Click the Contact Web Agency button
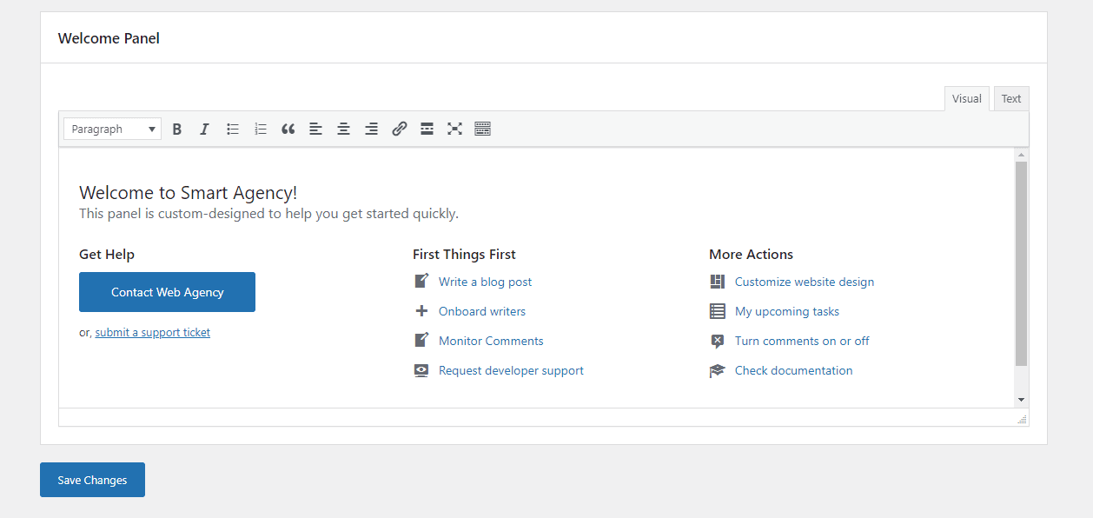Image resolution: width=1093 pixels, height=518 pixels. coord(167,292)
